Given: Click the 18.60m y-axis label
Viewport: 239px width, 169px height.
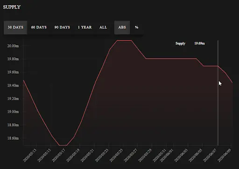Looking at the screenshot, I should [x=13, y=138].
